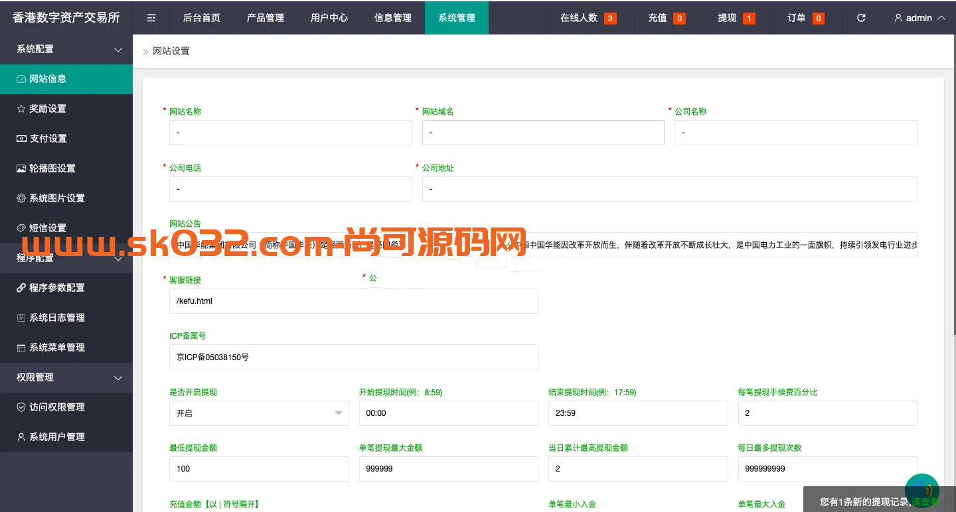Screen dimensions: 956x512
Task: Open the 用户中心 menu
Action: pyautogui.click(x=329, y=18)
